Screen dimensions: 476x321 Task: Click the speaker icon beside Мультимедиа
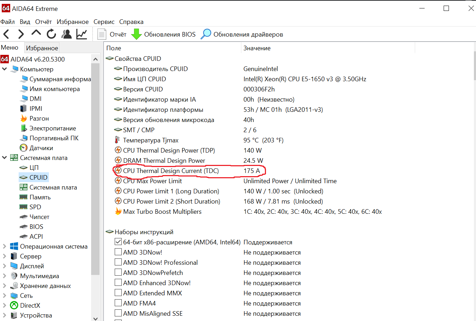tap(14, 276)
